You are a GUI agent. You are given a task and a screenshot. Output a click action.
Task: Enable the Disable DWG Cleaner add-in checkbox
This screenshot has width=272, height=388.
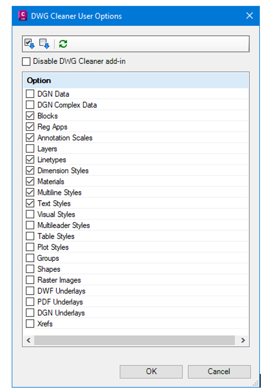pos(26,61)
